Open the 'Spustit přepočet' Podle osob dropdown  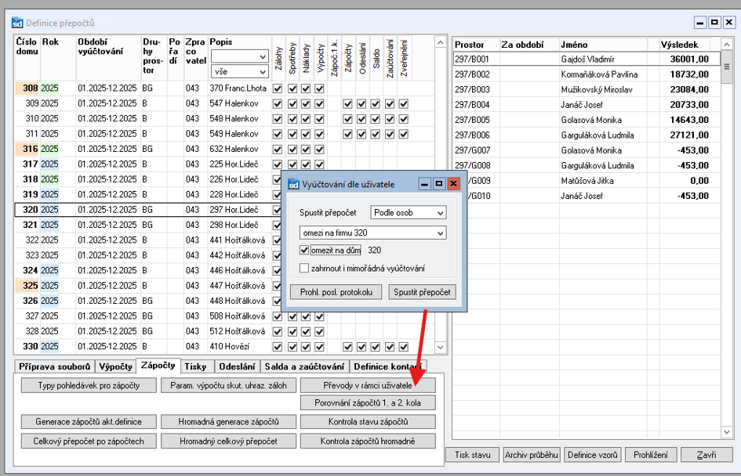point(409,213)
